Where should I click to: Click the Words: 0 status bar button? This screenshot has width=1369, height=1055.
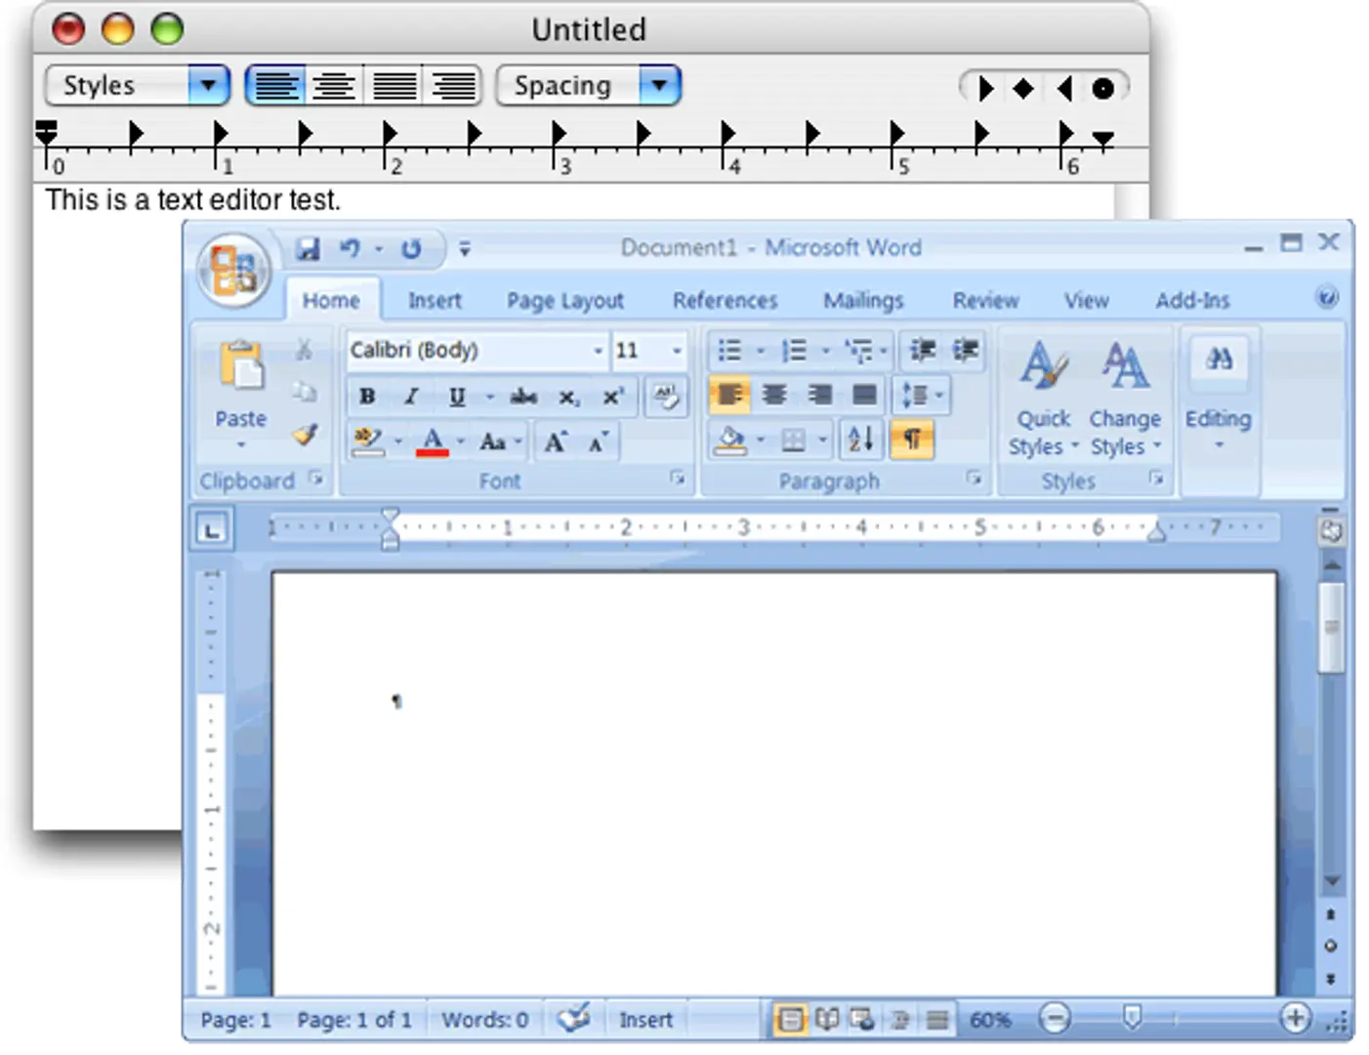tap(484, 1020)
